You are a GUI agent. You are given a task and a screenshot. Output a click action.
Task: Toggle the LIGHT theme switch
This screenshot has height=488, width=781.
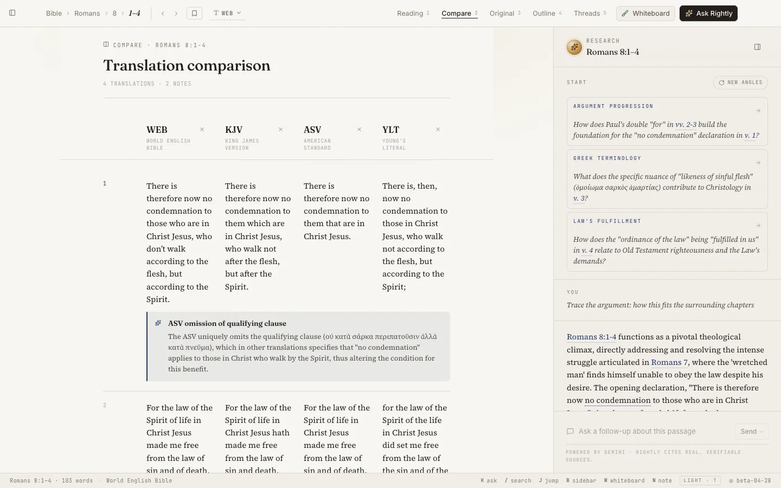point(700,480)
